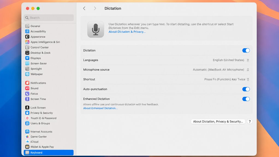Click the iCloud cloud icon

[27, 142]
